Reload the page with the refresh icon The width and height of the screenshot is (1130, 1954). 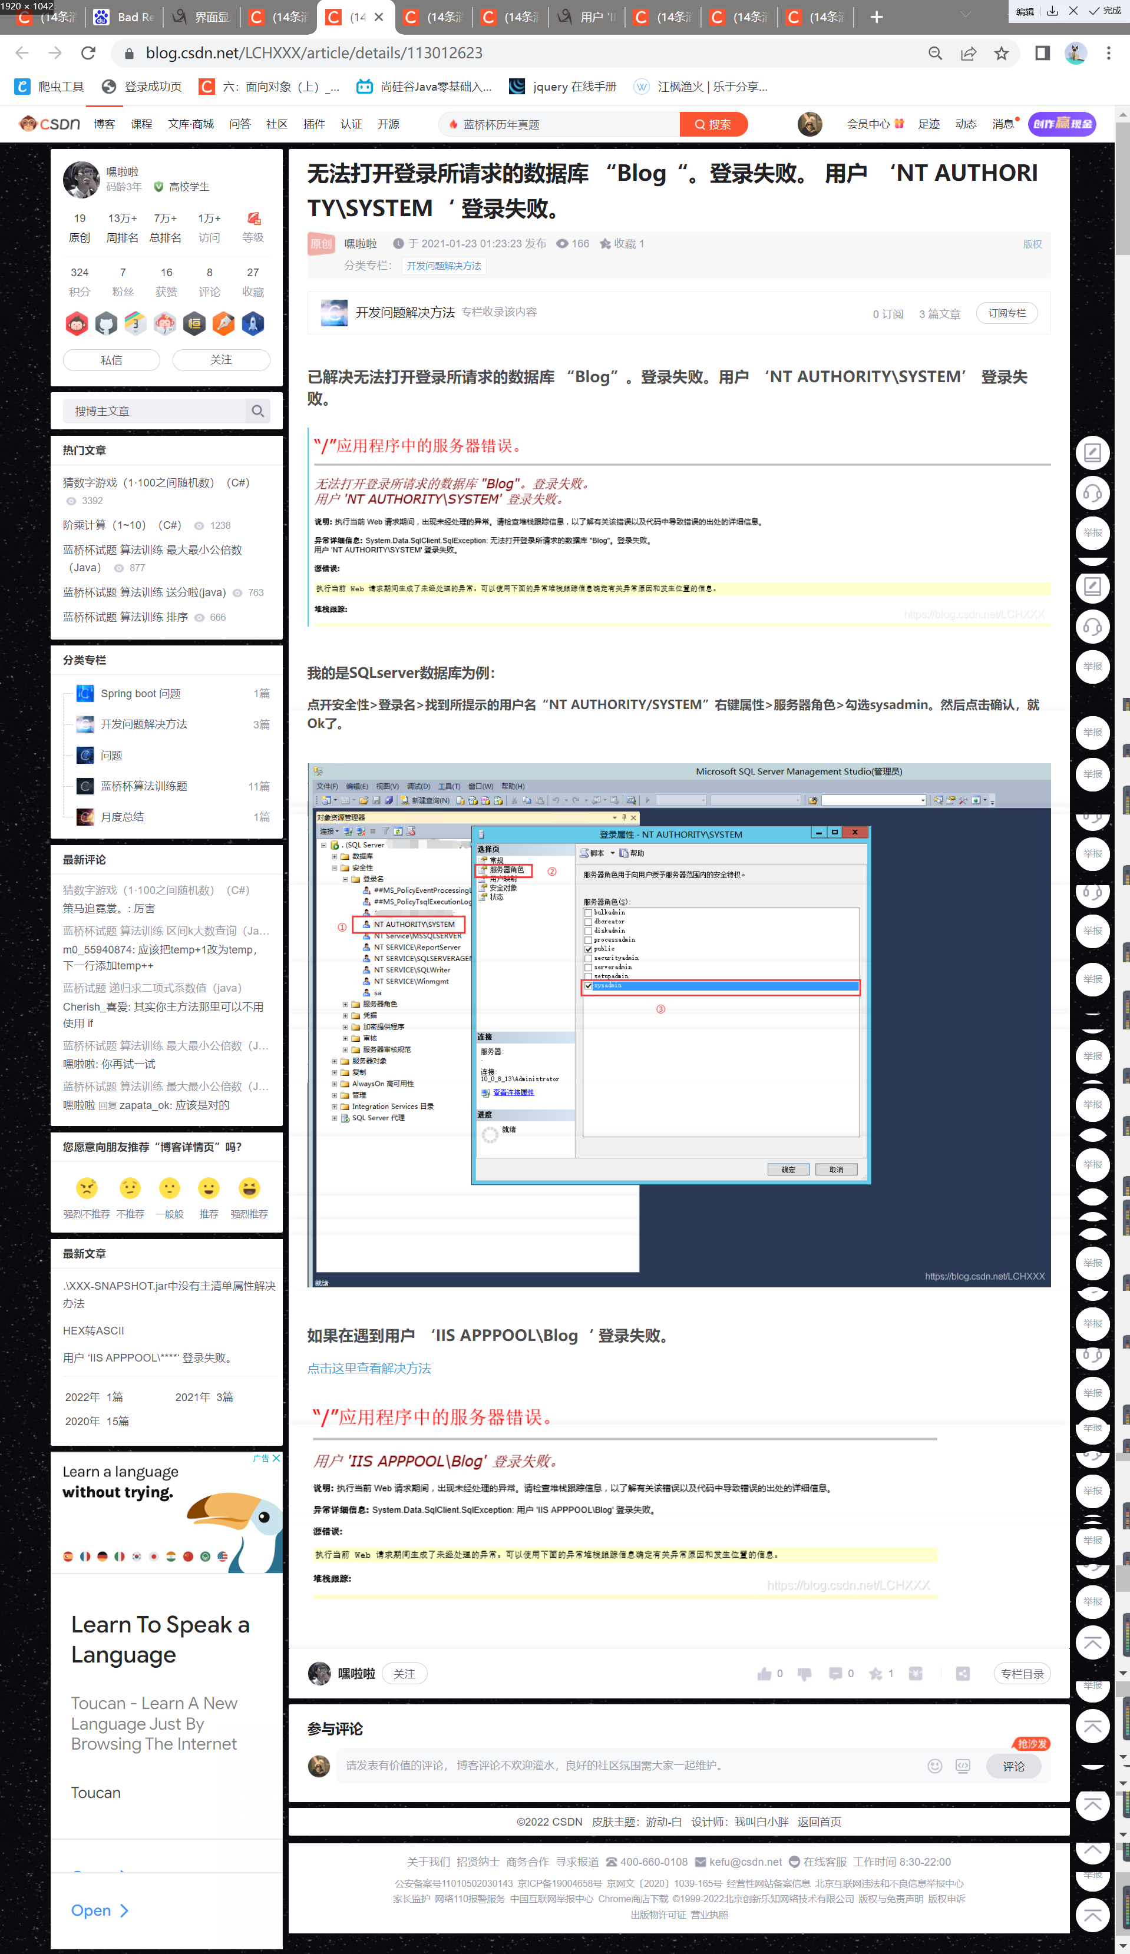(88, 53)
